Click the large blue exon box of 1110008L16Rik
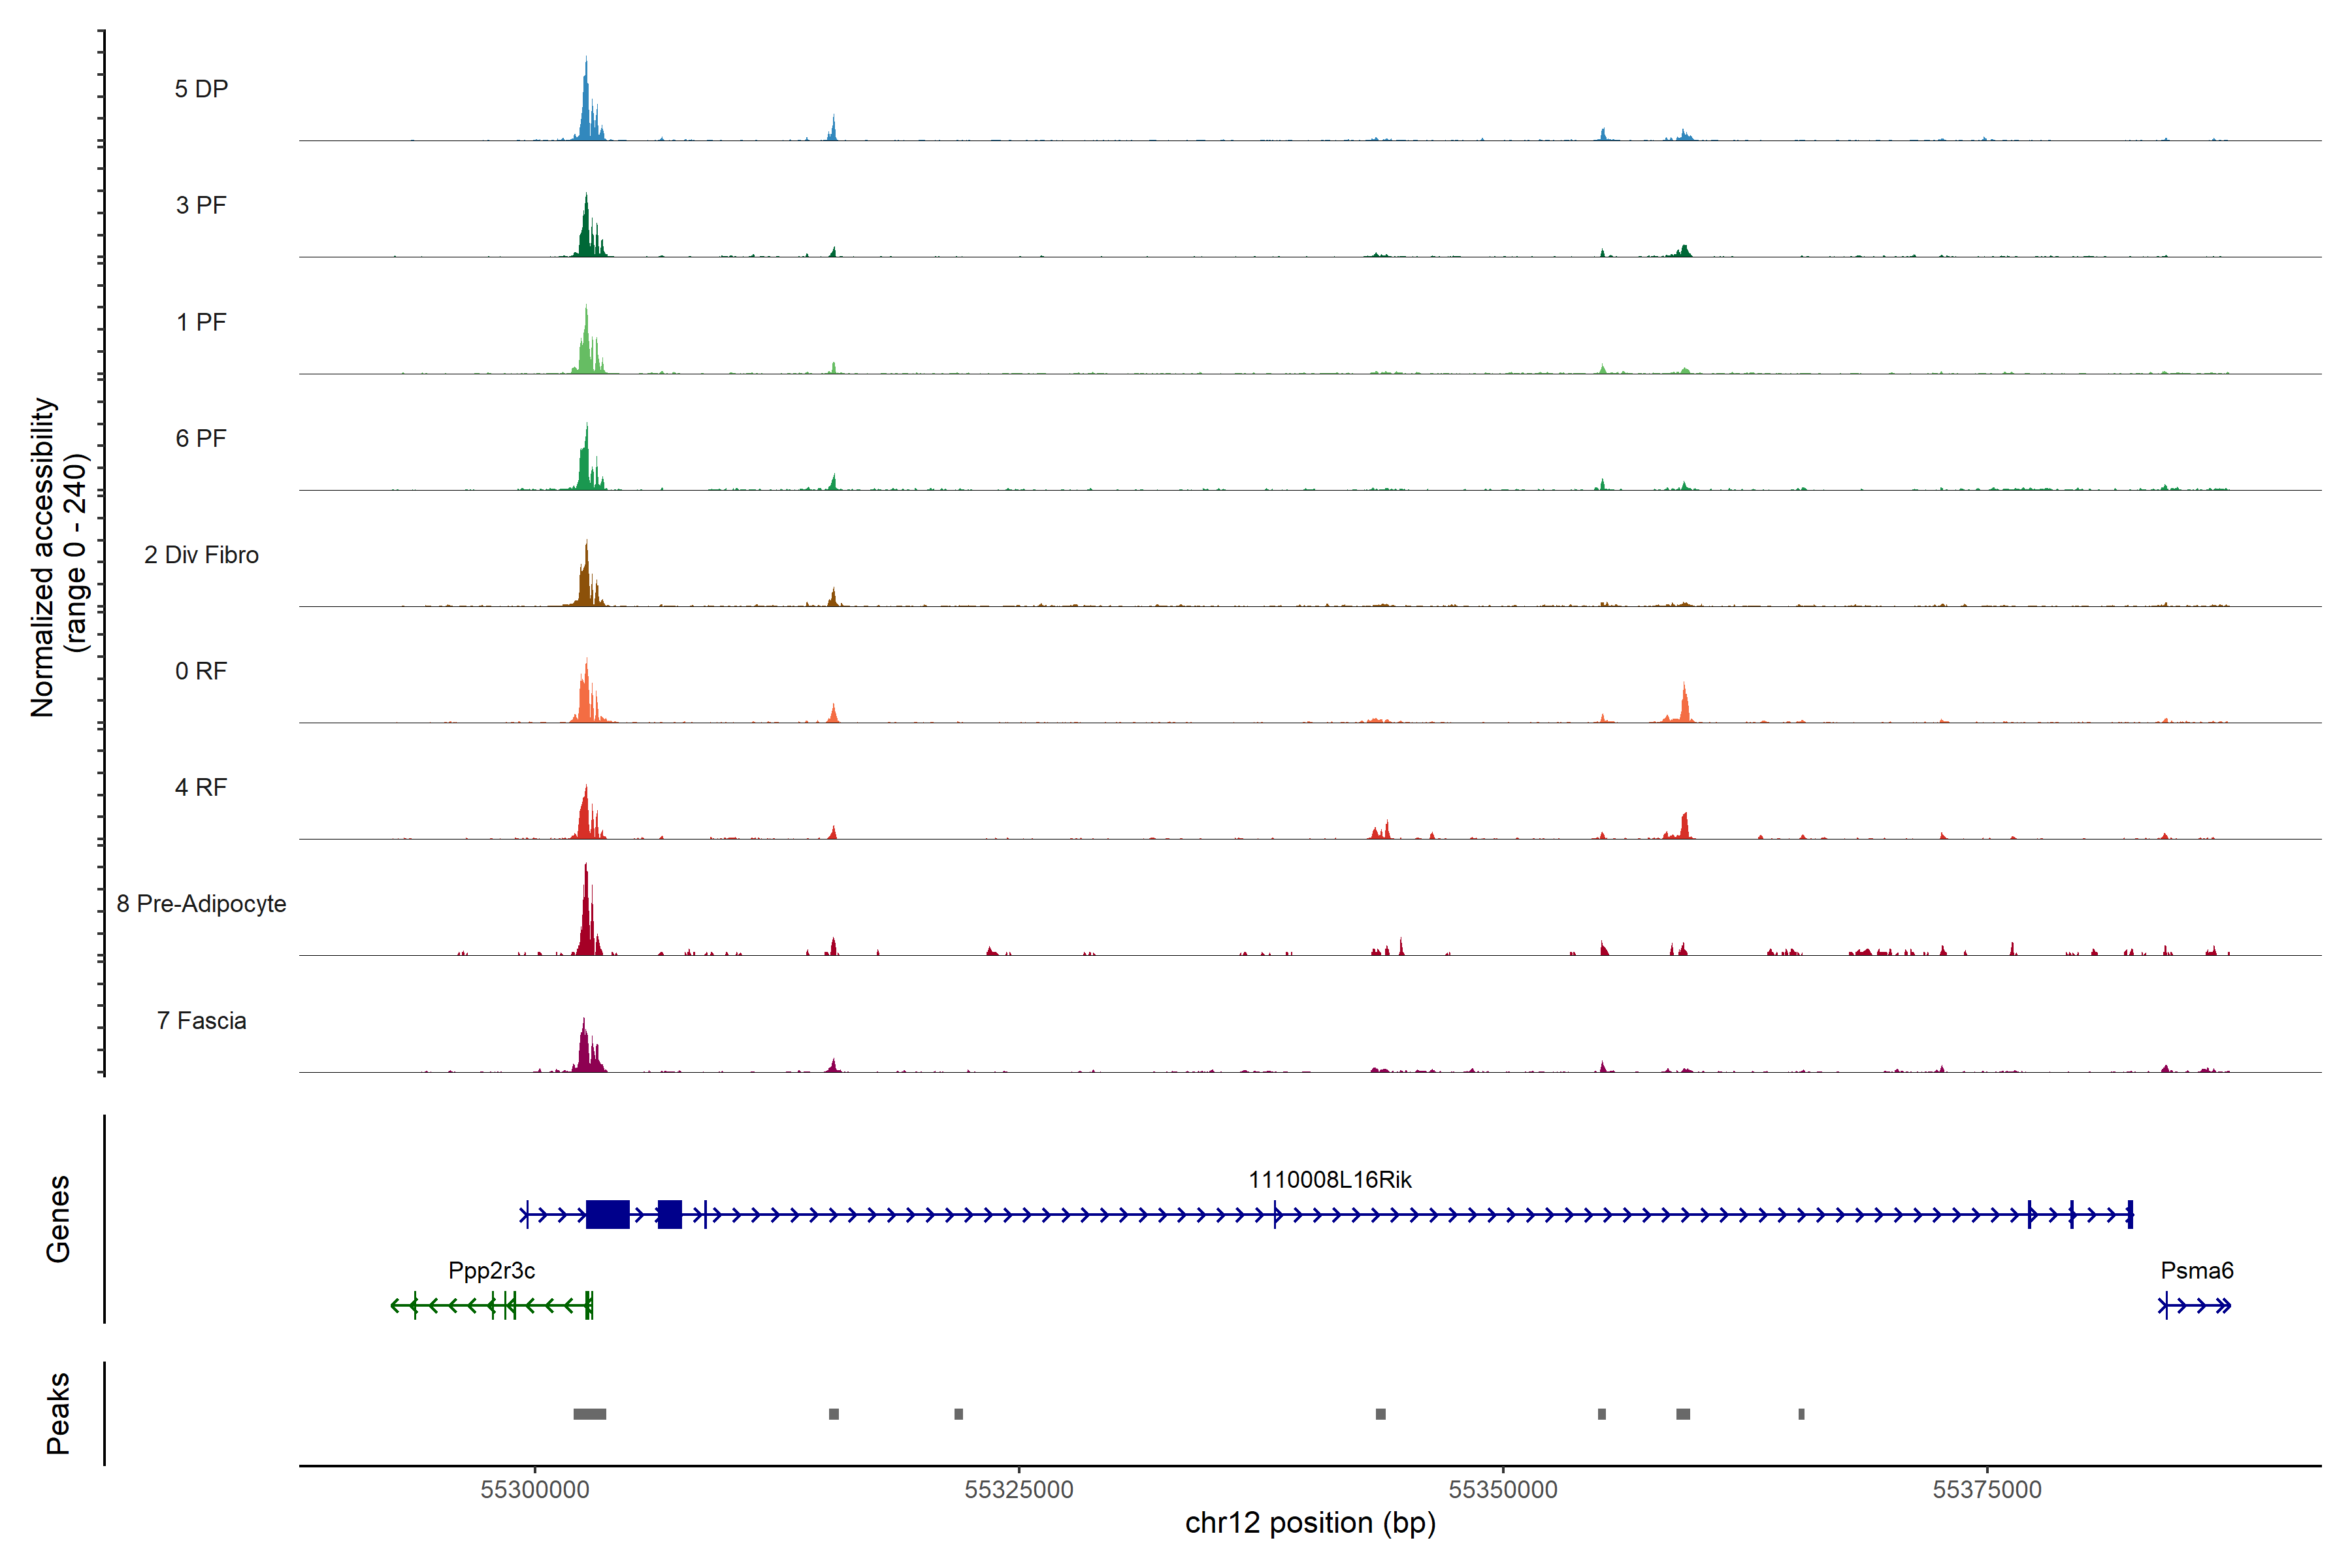 pos(607,1214)
